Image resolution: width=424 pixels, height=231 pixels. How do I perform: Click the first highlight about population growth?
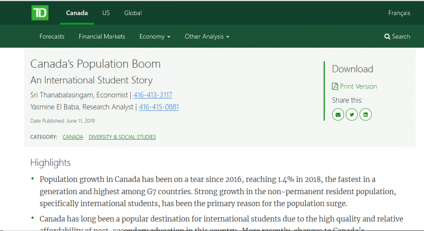(217, 191)
